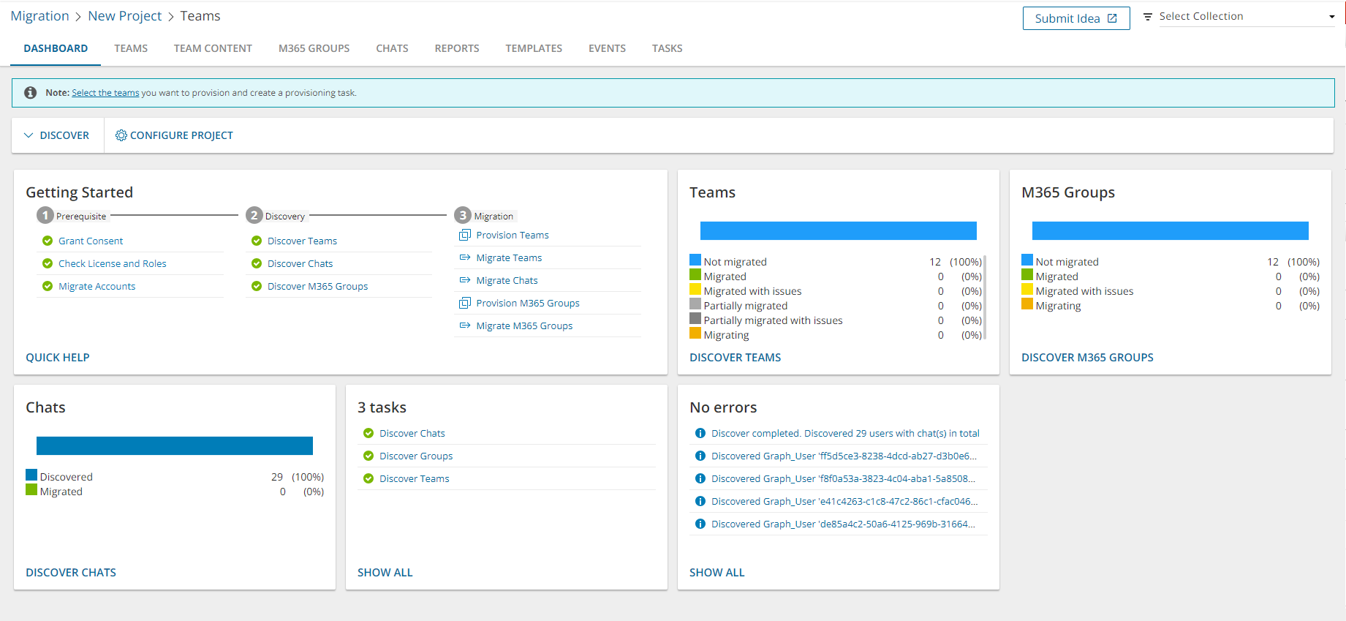
Task: Open the Quick Help link
Action: (58, 357)
